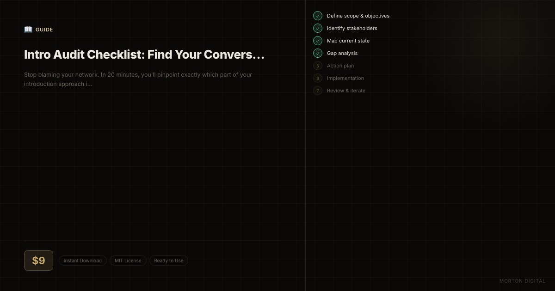Select 'Gap analysis' text
The image size is (555, 291).
(x=342, y=53)
